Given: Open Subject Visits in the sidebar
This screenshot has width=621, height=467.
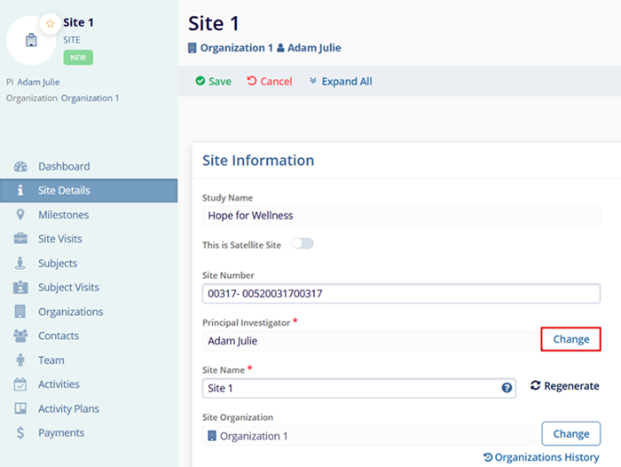Looking at the screenshot, I should click(68, 288).
